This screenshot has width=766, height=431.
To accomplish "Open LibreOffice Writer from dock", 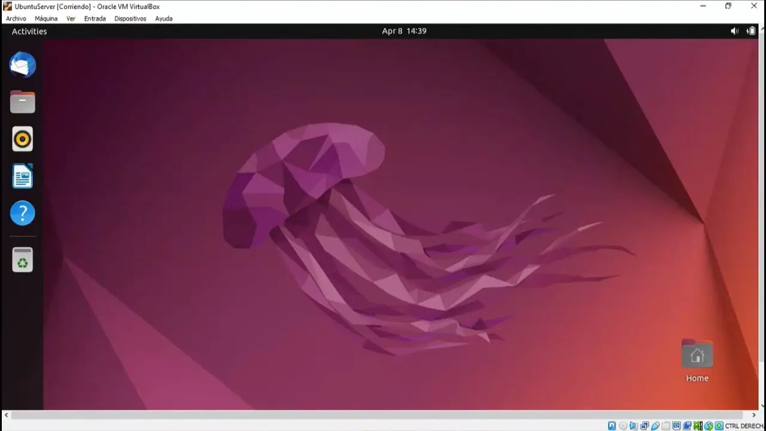I will tap(23, 176).
